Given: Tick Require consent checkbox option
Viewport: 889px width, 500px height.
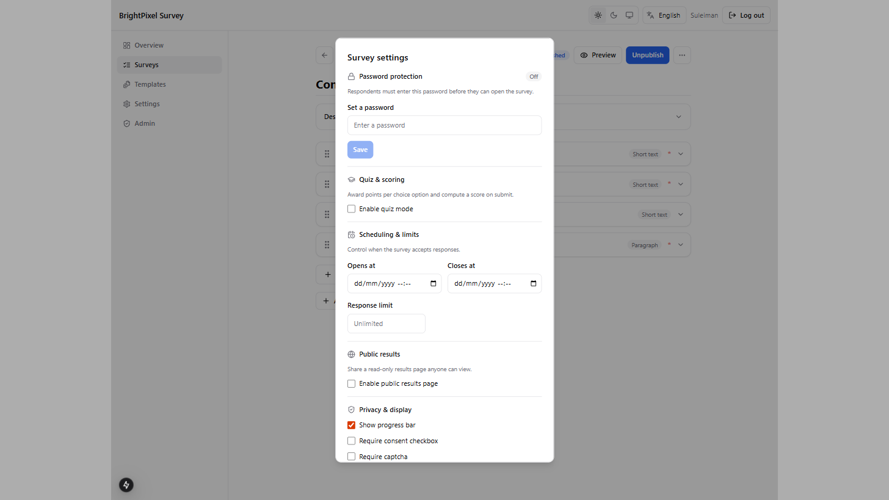Looking at the screenshot, I should tap(351, 441).
